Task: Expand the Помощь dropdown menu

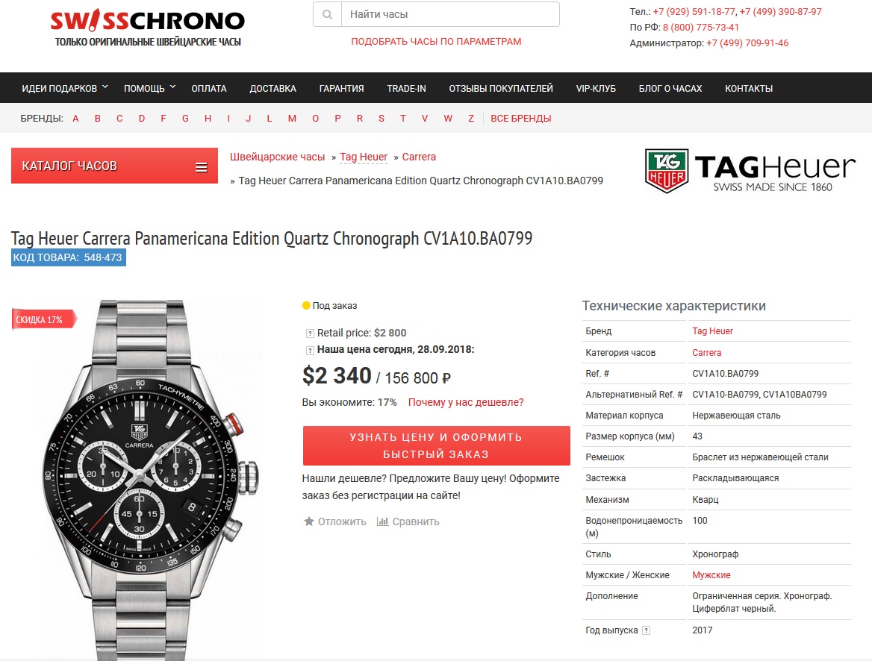Action: pos(149,88)
